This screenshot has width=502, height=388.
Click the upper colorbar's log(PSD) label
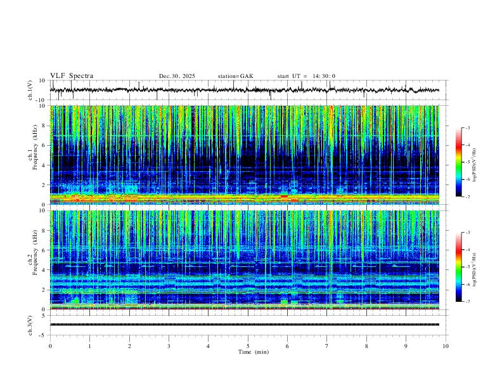coord(474,165)
